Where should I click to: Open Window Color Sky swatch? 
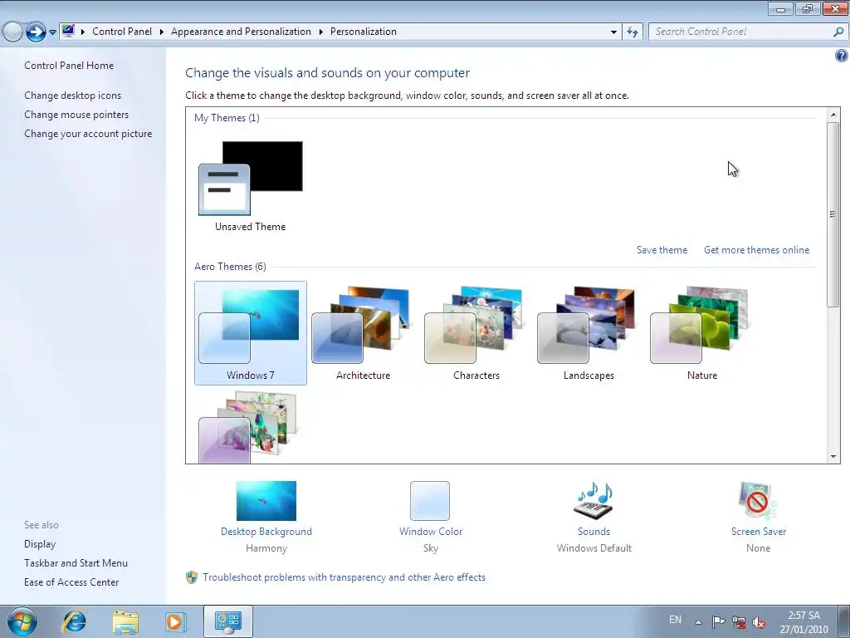coord(430,501)
